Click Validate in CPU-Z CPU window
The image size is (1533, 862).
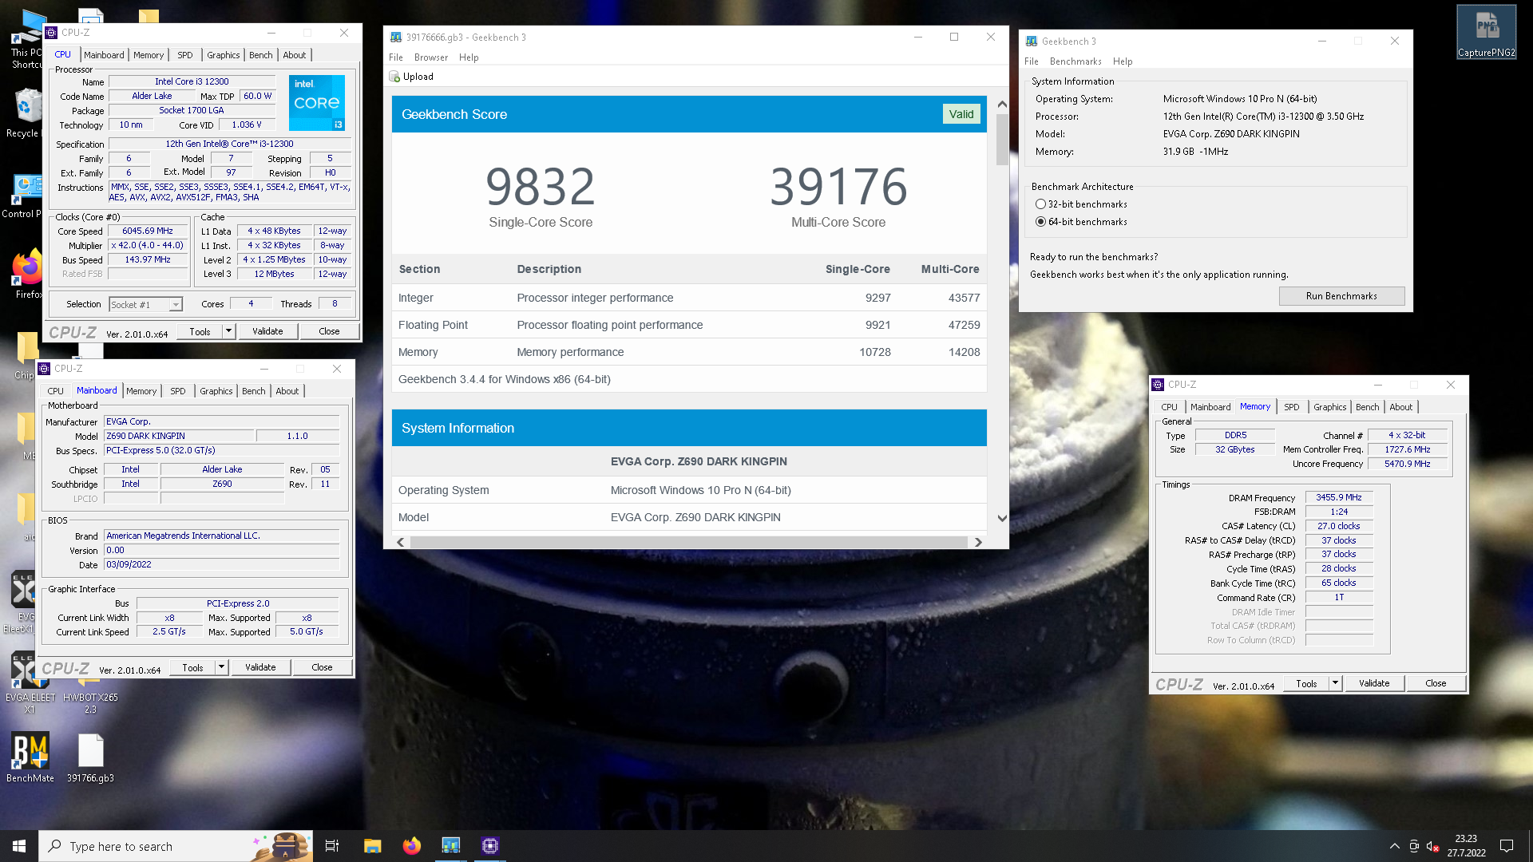(x=267, y=331)
